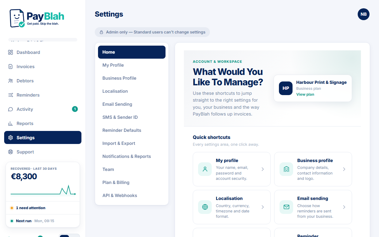Click the Quick shortcuts heading
This screenshot has width=379, height=237.
(x=211, y=137)
